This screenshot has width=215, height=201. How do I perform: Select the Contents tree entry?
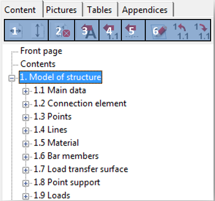pos(38,64)
